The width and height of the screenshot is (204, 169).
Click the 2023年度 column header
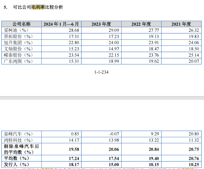[x=101, y=24]
